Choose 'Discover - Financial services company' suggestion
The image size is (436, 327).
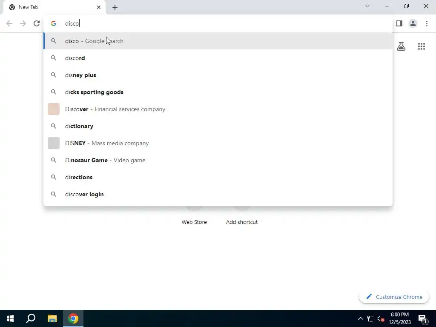point(218,109)
